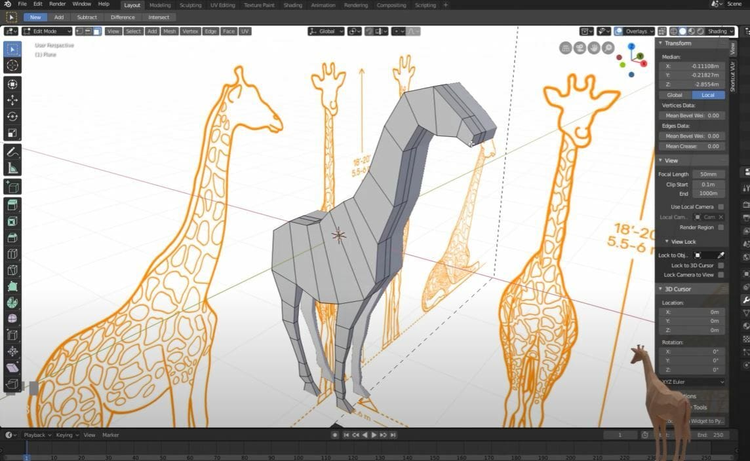
Task: Choose the Measure ruler tool
Action: pyautogui.click(x=12, y=168)
